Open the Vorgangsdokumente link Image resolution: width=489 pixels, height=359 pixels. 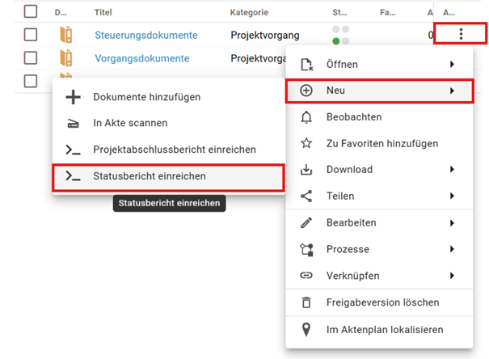pos(141,58)
